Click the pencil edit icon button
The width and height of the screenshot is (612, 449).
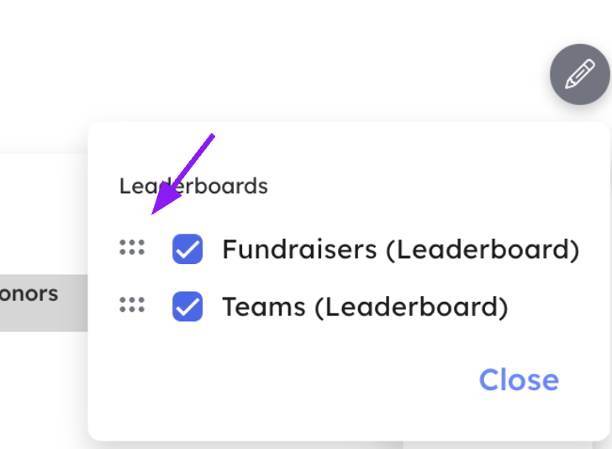579,75
